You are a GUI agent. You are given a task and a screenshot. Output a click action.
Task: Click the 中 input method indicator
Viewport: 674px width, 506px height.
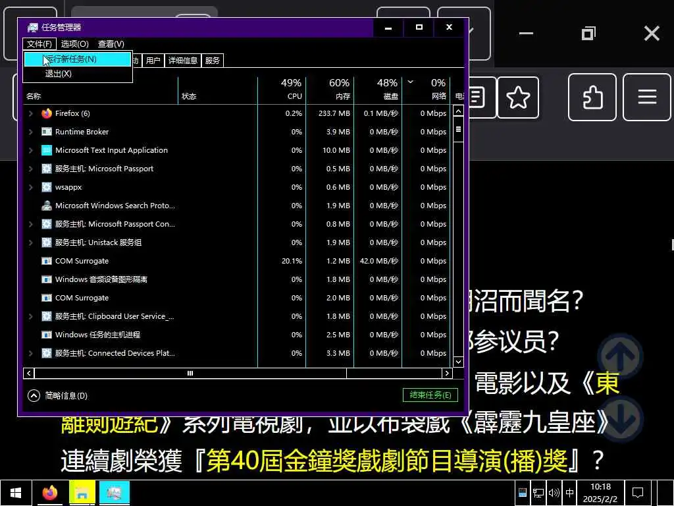coord(570,493)
